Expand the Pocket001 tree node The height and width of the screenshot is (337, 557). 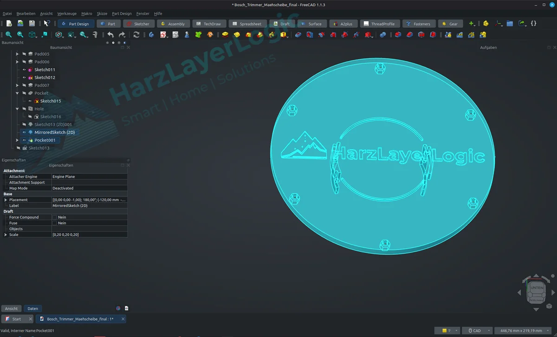(x=17, y=140)
